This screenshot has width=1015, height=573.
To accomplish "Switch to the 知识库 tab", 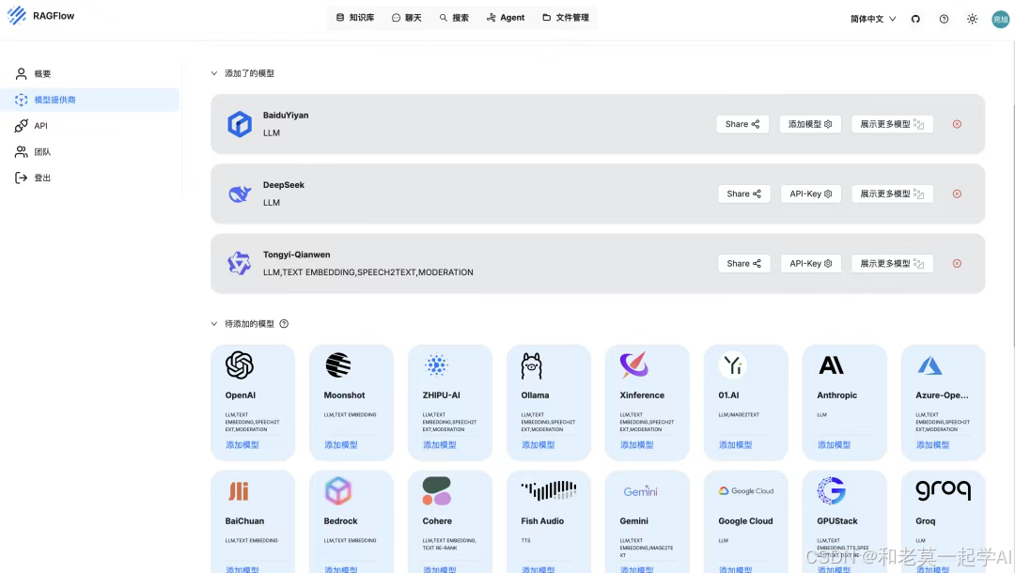I will click(355, 18).
